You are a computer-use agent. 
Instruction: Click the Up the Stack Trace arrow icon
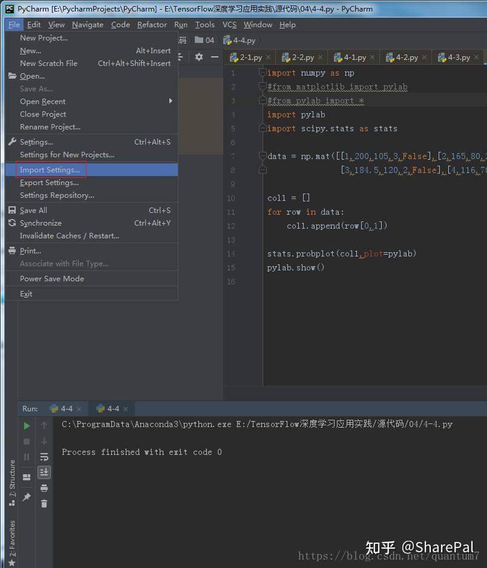44,425
